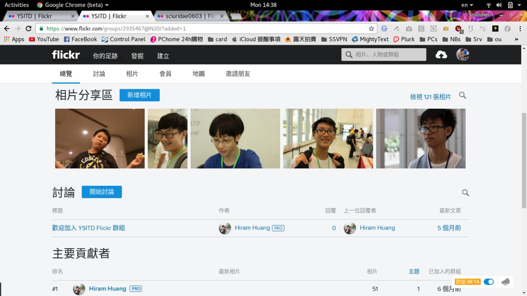Open the NBs bookmarks folder
Viewport: 527px width, 296px height.
tap(451, 39)
